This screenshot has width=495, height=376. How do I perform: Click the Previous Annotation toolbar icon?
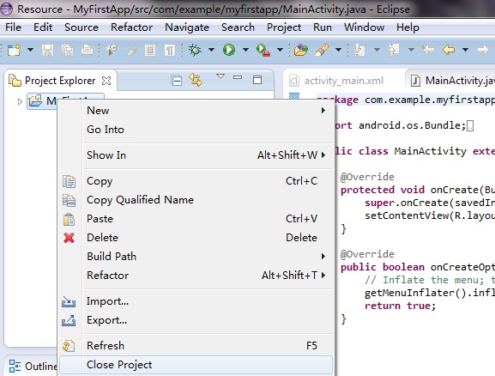(x=394, y=50)
